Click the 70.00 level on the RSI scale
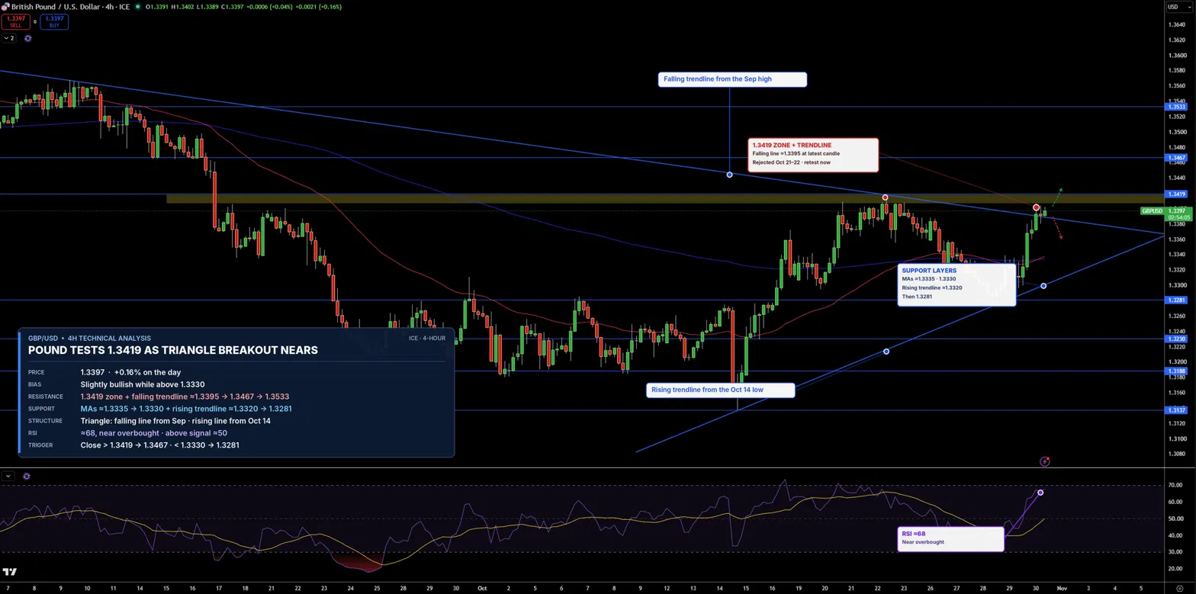 coord(1175,485)
